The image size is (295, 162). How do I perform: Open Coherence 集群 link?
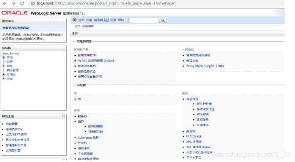(x=88, y=137)
